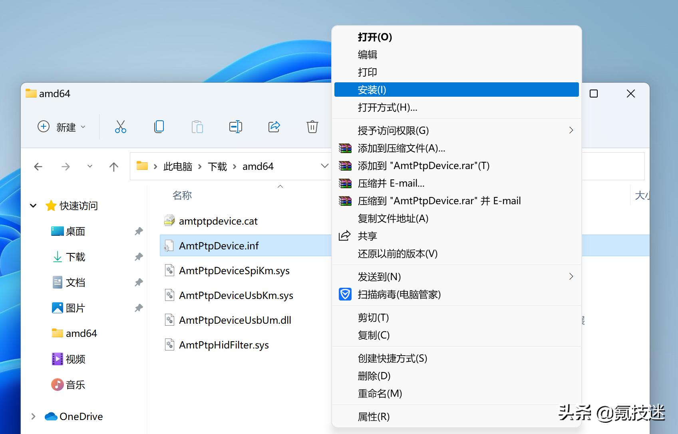This screenshot has width=678, height=434.
Task: Open the 新建 dropdown menu
Action: pyautogui.click(x=84, y=127)
